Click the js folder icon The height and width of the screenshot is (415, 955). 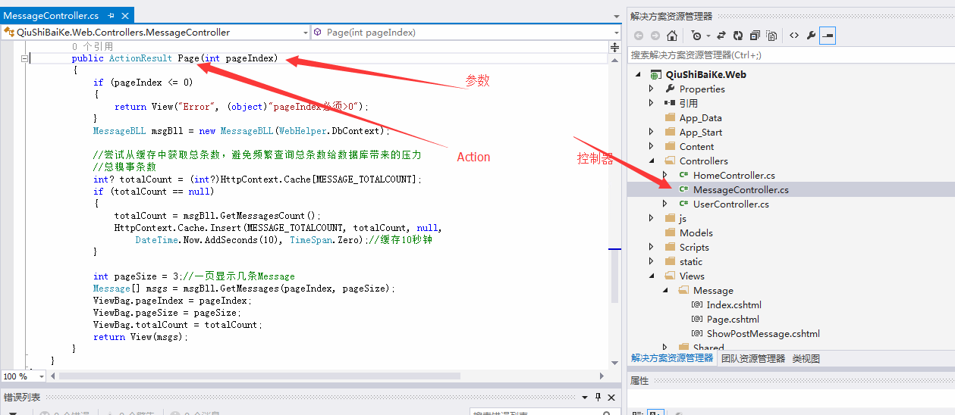pos(670,218)
